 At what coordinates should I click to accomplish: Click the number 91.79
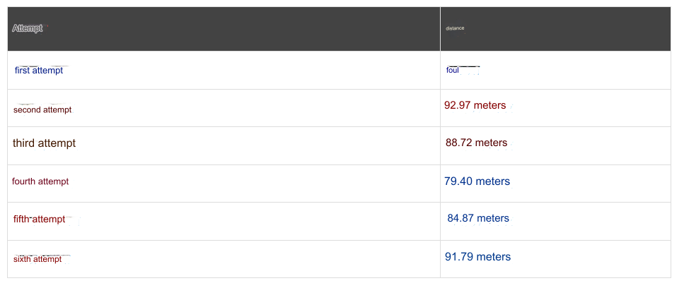[459, 257]
